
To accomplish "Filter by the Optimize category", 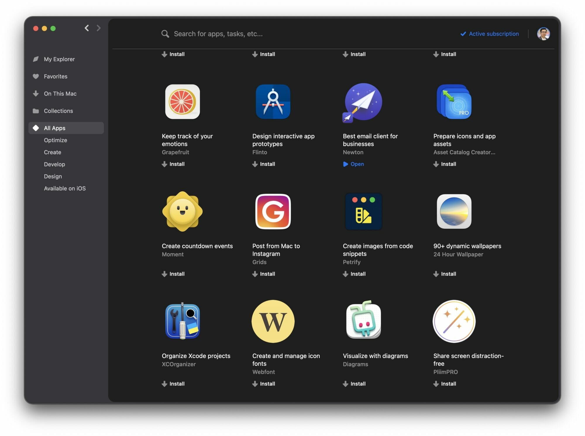I will [56, 140].
